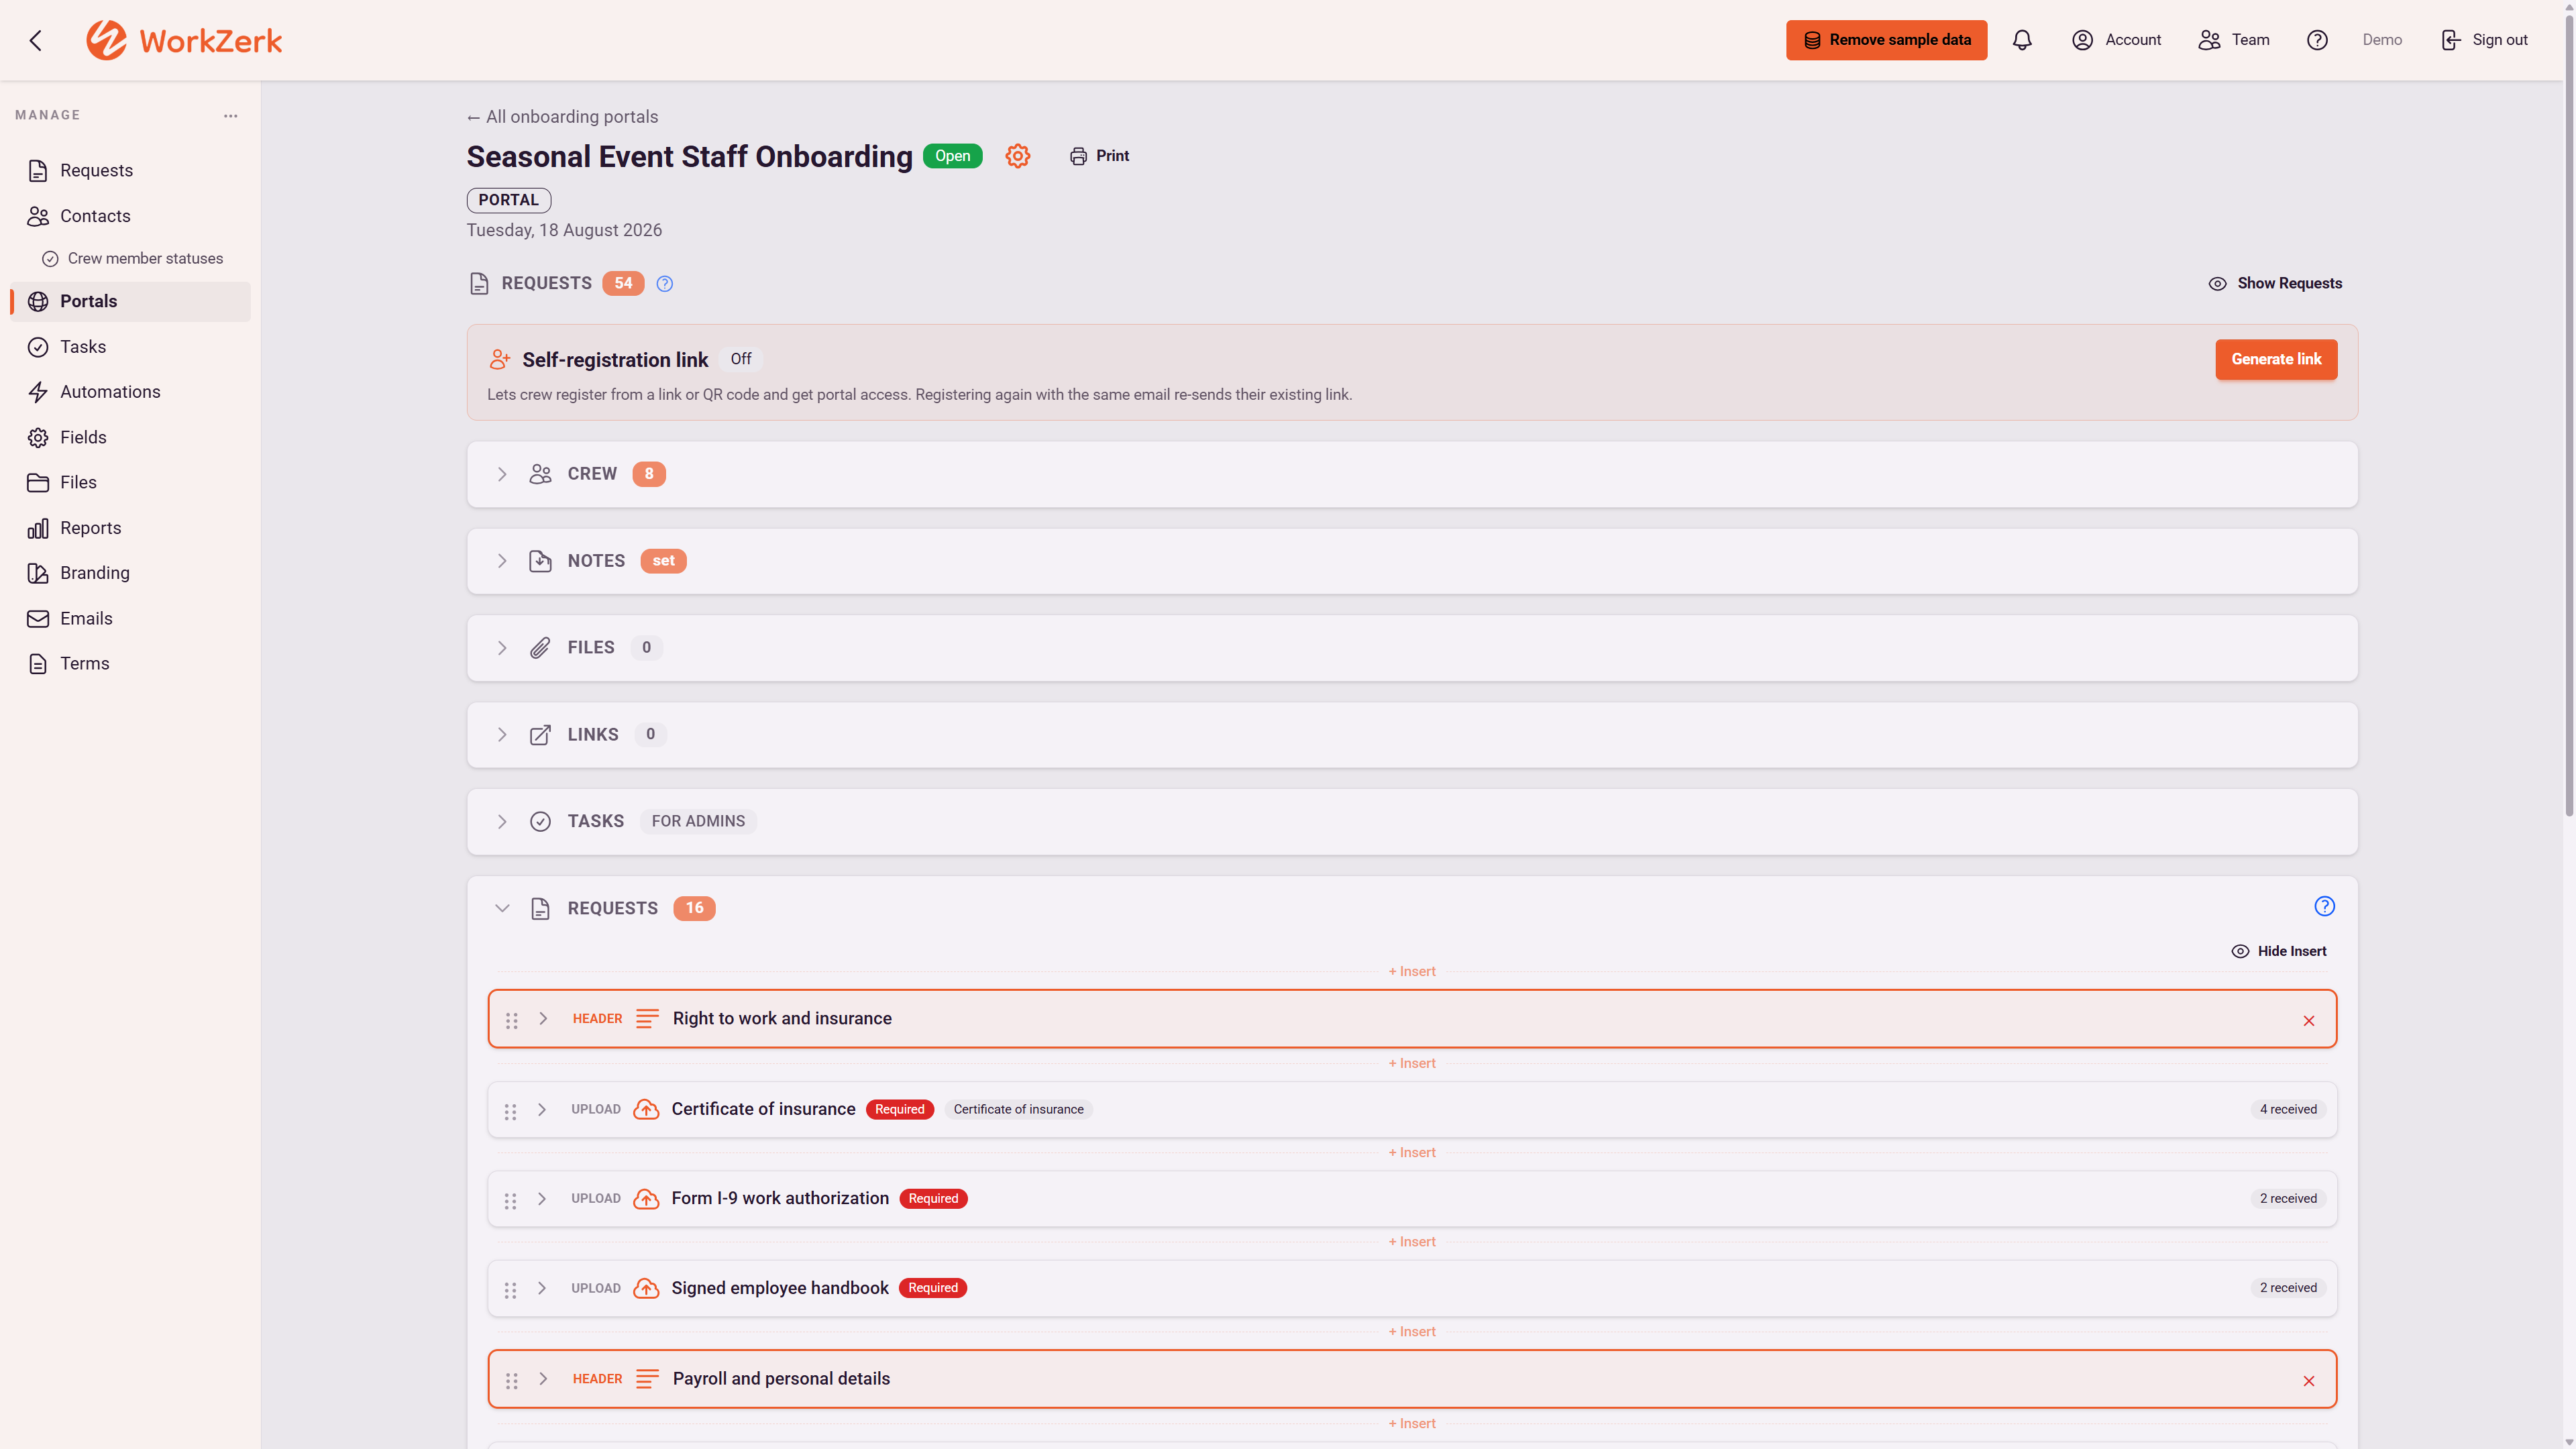Click the Generate link button
This screenshot has width=2576, height=1449.
(2275, 359)
